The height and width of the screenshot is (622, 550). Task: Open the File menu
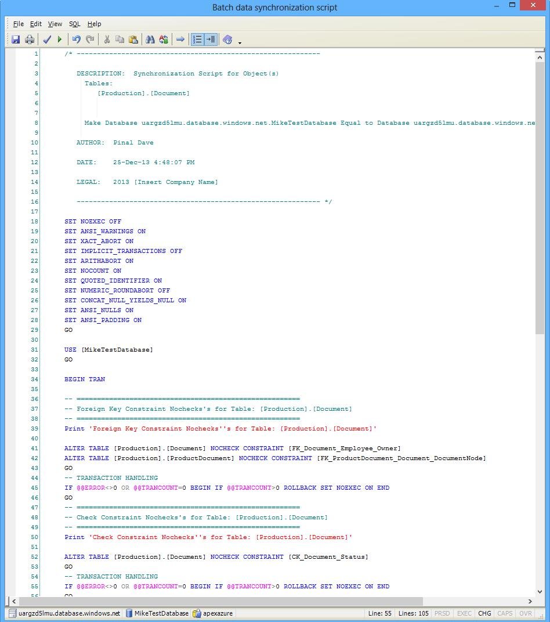(x=18, y=24)
